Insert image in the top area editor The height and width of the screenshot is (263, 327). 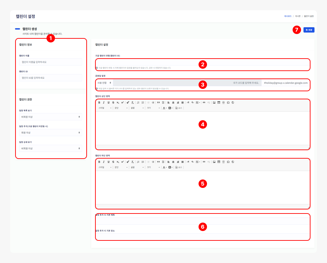tap(214, 102)
